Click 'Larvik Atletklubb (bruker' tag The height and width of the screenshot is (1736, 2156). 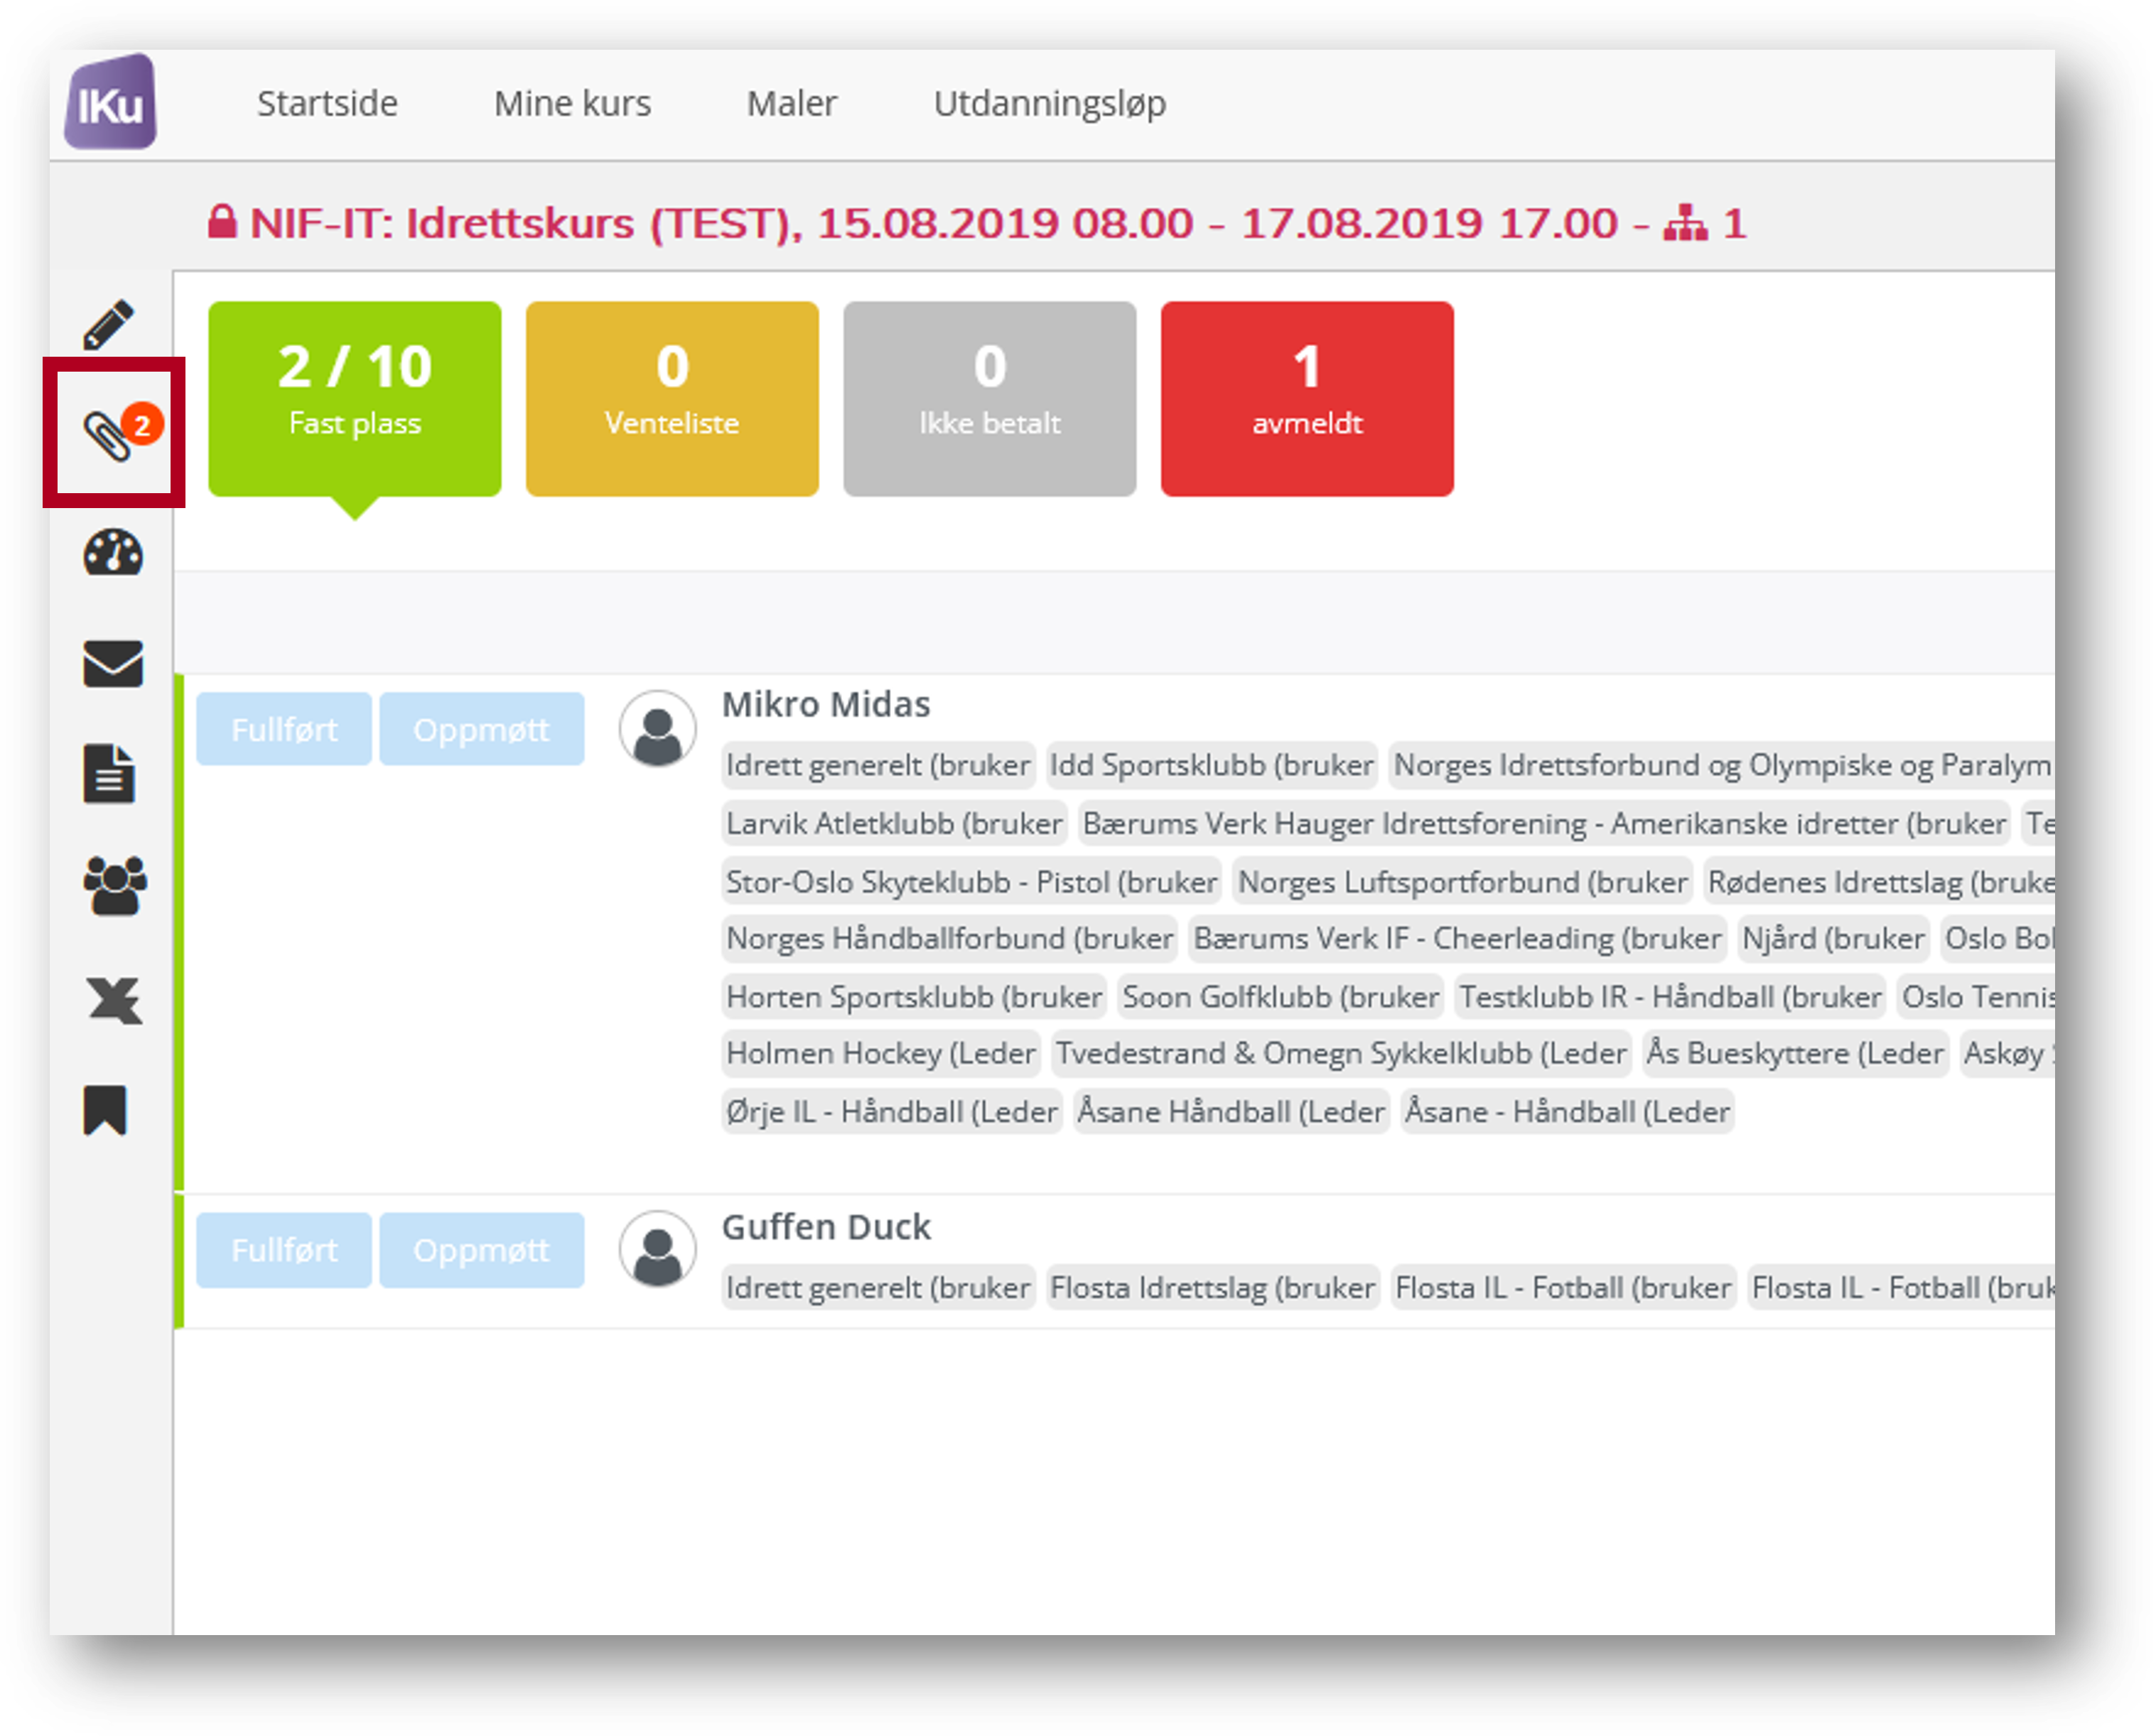coord(894,824)
